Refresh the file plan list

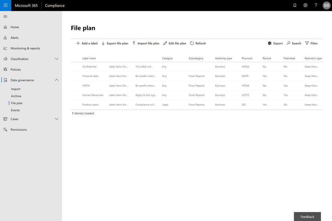[x=198, y=43]
